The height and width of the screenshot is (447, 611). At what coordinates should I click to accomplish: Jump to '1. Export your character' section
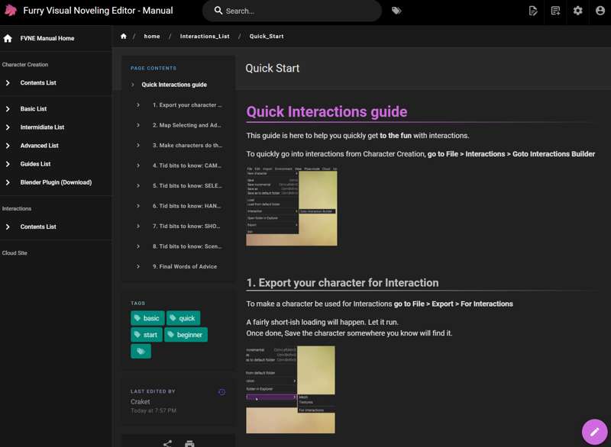click(187, 105)
